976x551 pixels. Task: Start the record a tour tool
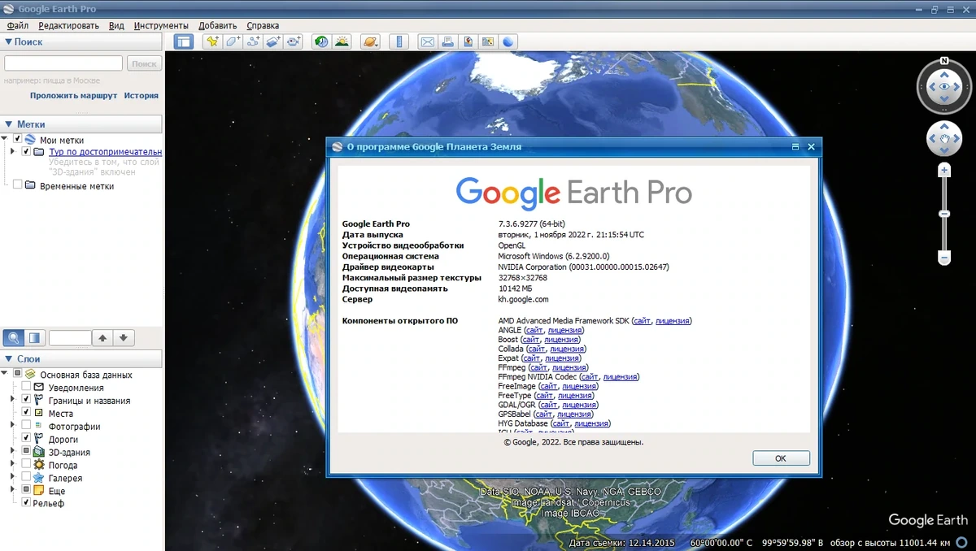[294, 41]
